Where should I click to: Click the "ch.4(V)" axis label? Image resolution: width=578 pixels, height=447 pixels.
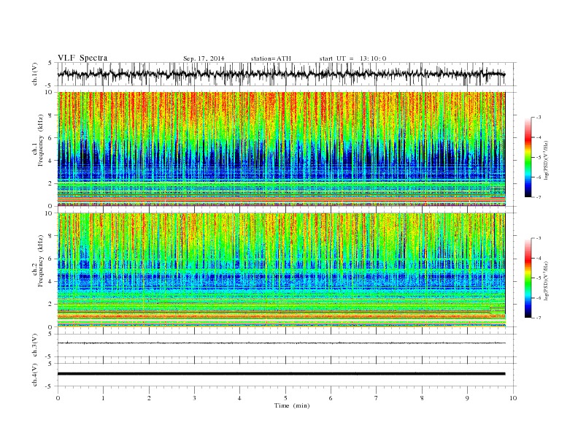click(x=34, y=375)
